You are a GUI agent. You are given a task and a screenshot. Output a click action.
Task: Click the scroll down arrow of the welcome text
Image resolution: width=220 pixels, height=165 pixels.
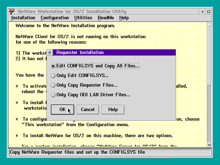(209, 145)
